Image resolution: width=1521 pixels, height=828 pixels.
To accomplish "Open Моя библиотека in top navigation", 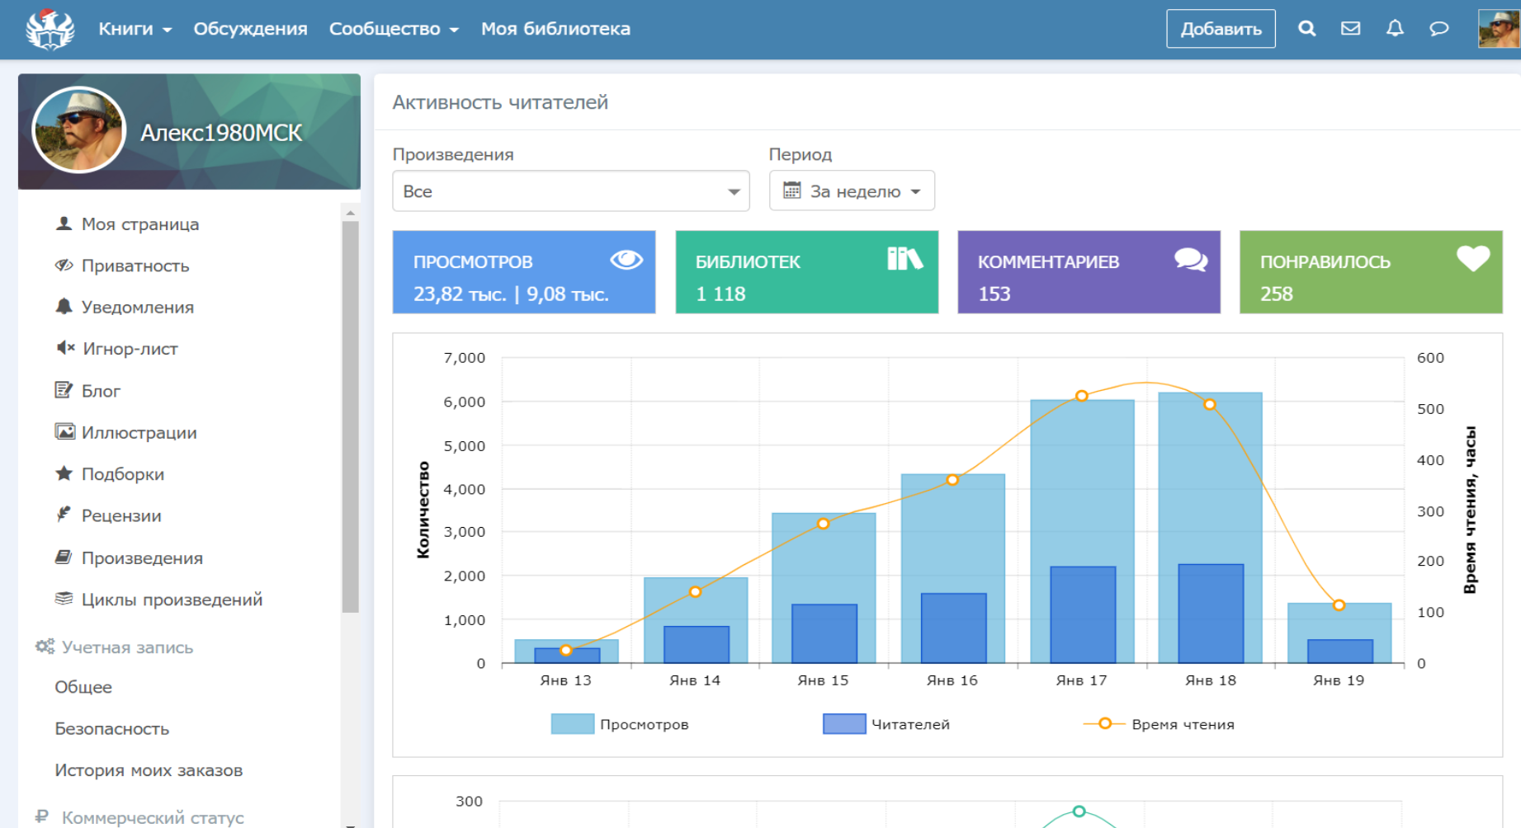I will [555, 29].
